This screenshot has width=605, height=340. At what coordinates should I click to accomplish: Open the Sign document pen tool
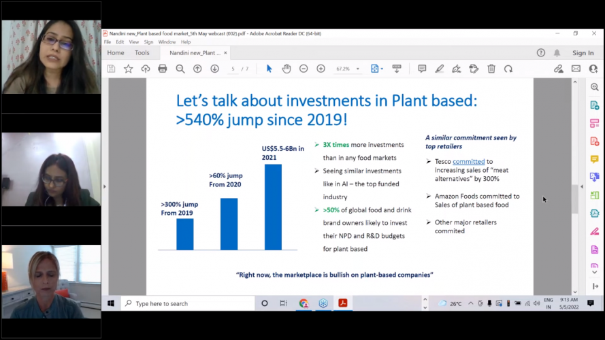tap(457, 69)
